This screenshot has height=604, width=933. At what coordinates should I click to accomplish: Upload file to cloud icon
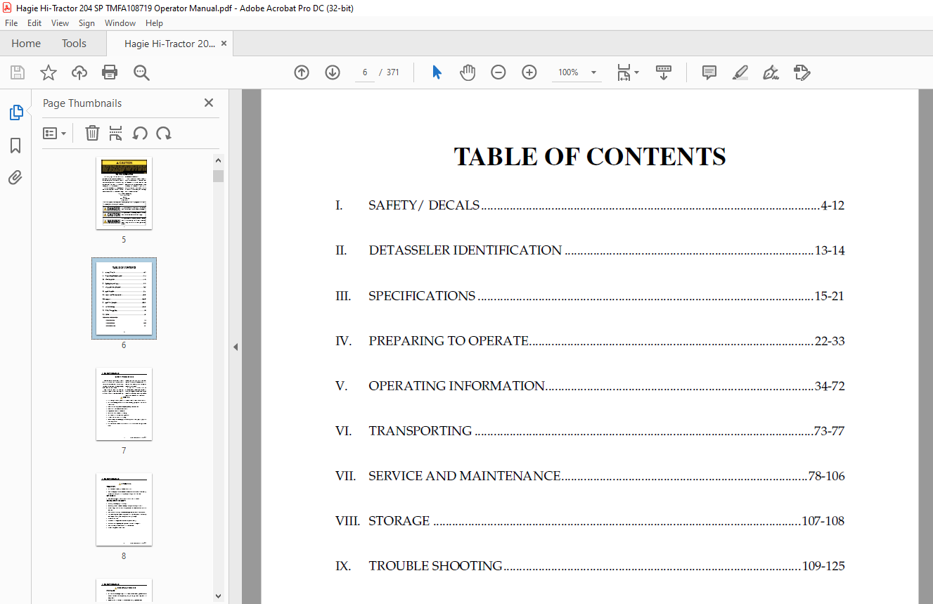coord(79,72)
